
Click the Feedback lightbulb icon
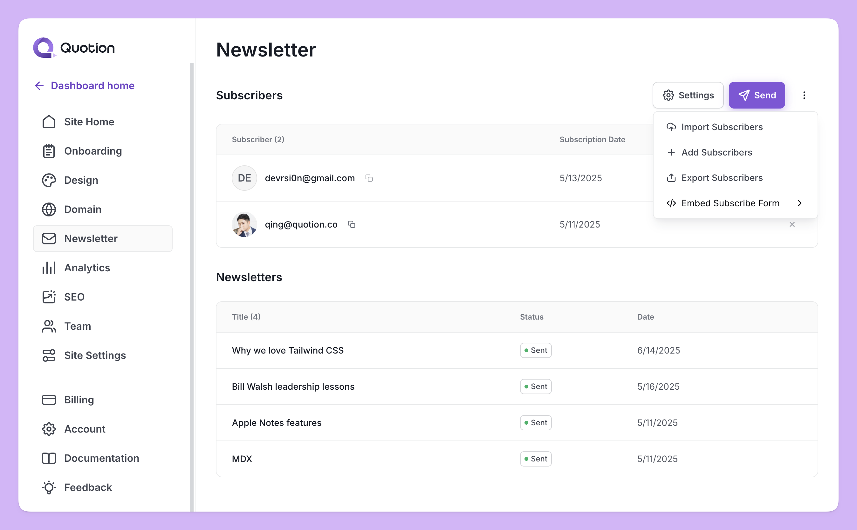[49, 487]
